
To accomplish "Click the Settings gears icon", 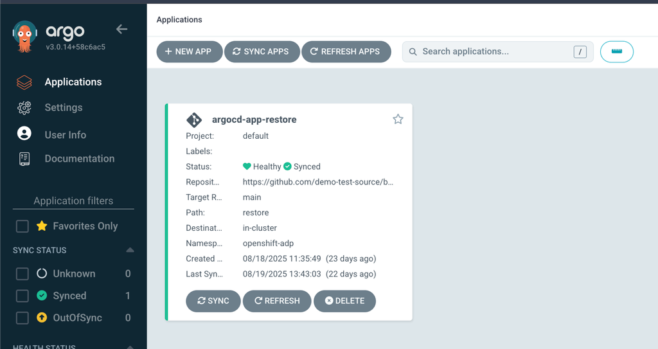I will 24,108.
